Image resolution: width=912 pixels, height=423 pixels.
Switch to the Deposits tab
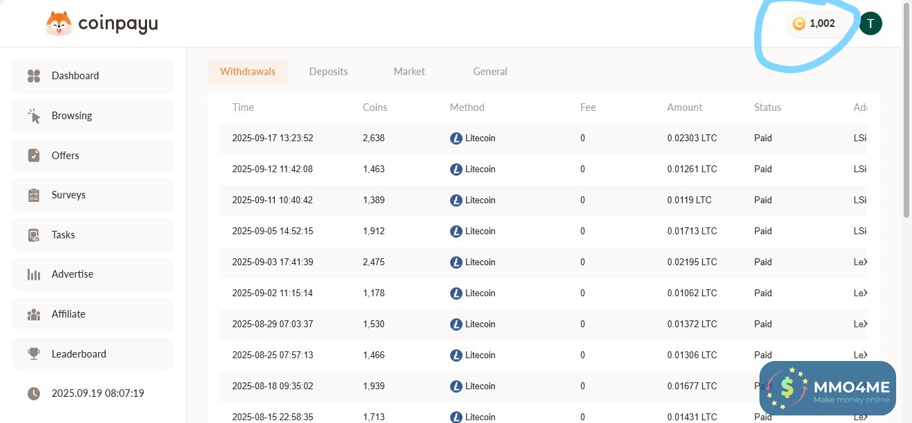pos(329,72)
